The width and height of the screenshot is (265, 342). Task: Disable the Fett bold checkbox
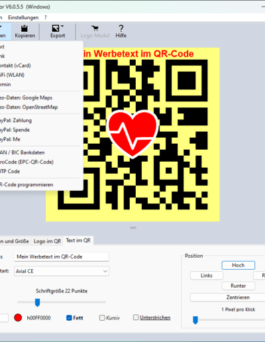69,317
